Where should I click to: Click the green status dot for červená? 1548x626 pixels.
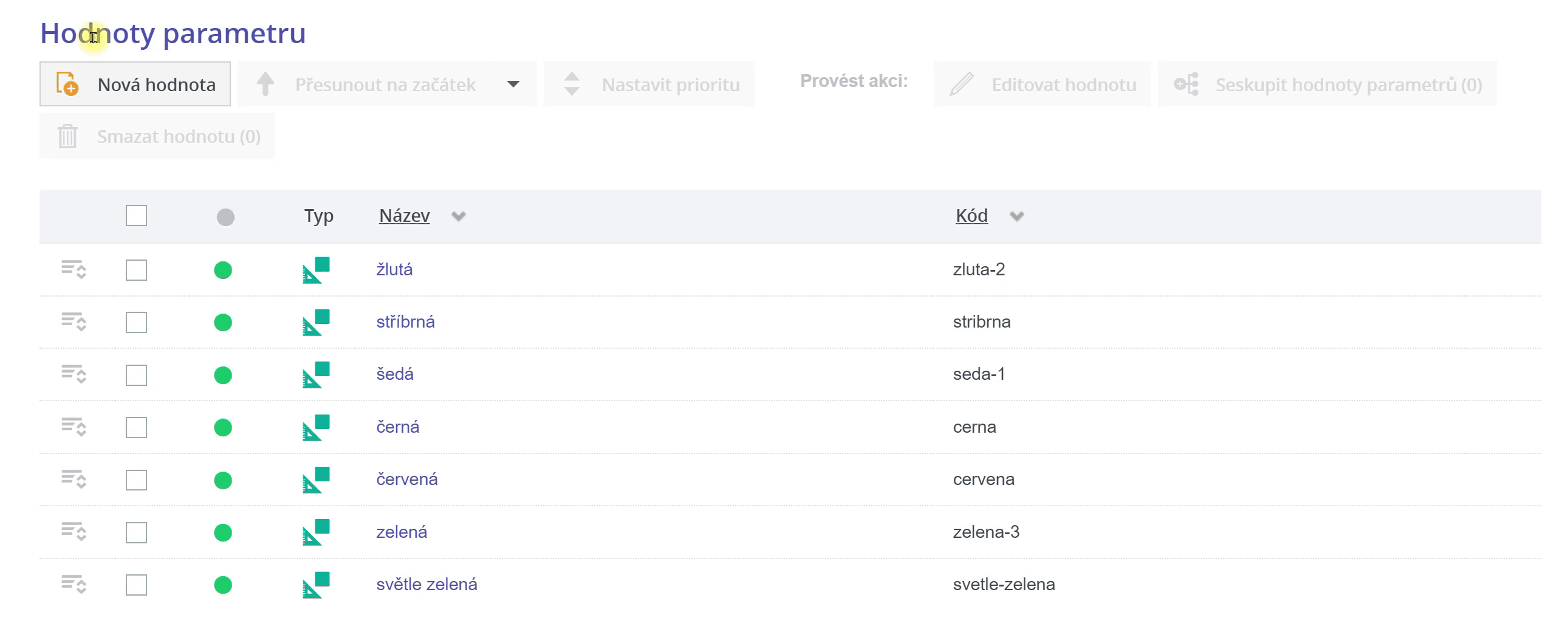click(x=223, y=480)
